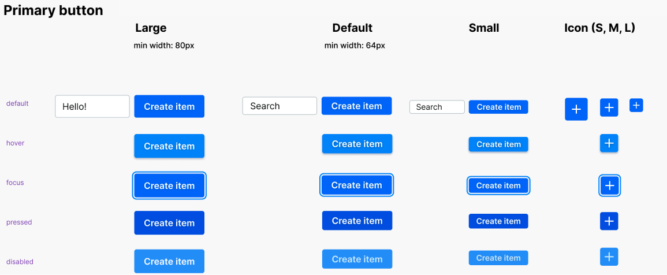
Task: Click the medium plus icon button in default row
Action: pos(609,107)
